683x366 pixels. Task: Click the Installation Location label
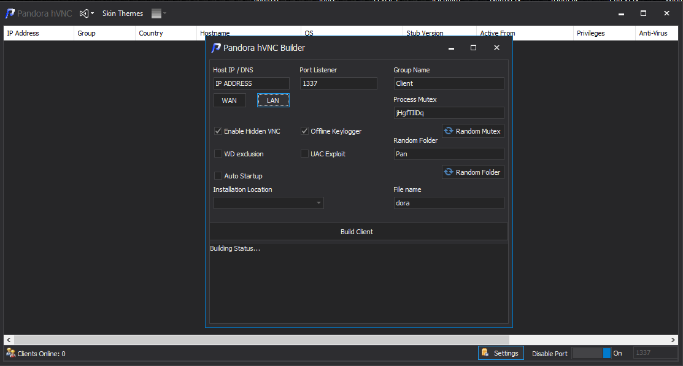pos(242,189)
